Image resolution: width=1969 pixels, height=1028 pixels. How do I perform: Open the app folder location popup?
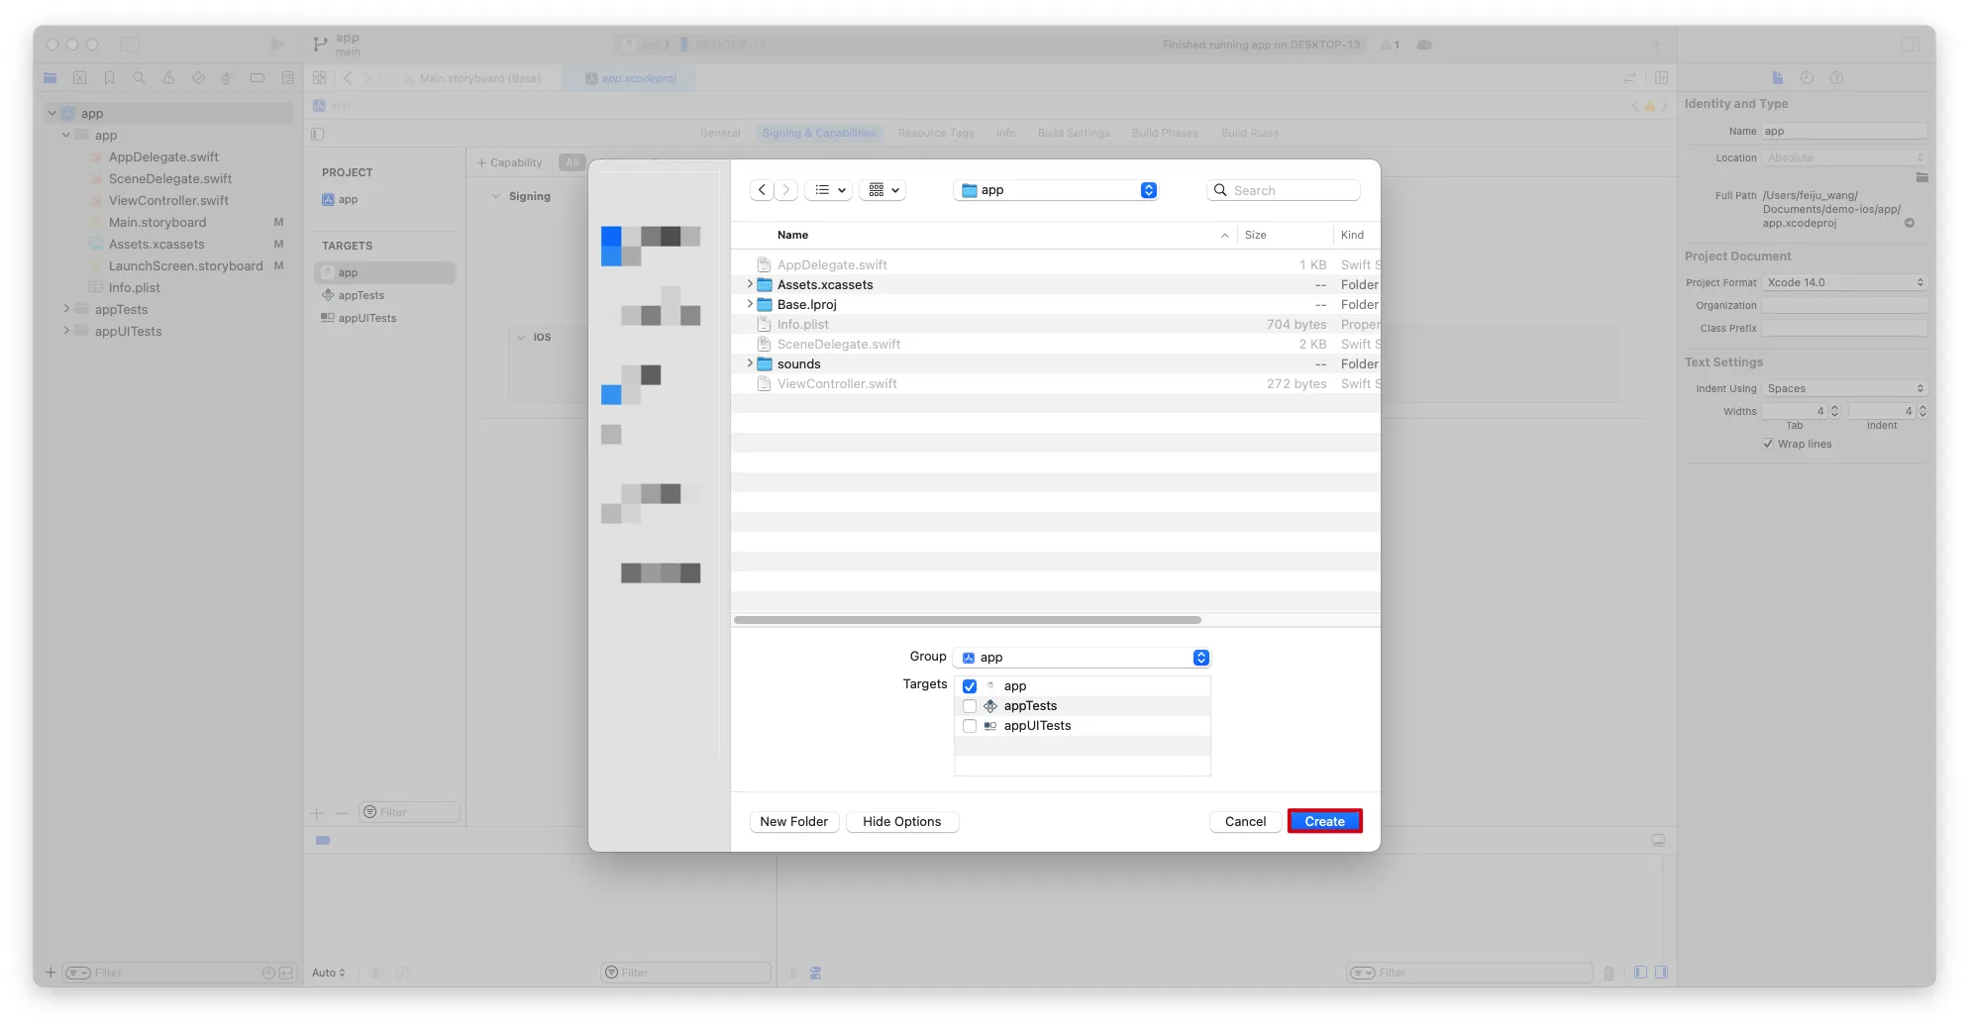1056,190
